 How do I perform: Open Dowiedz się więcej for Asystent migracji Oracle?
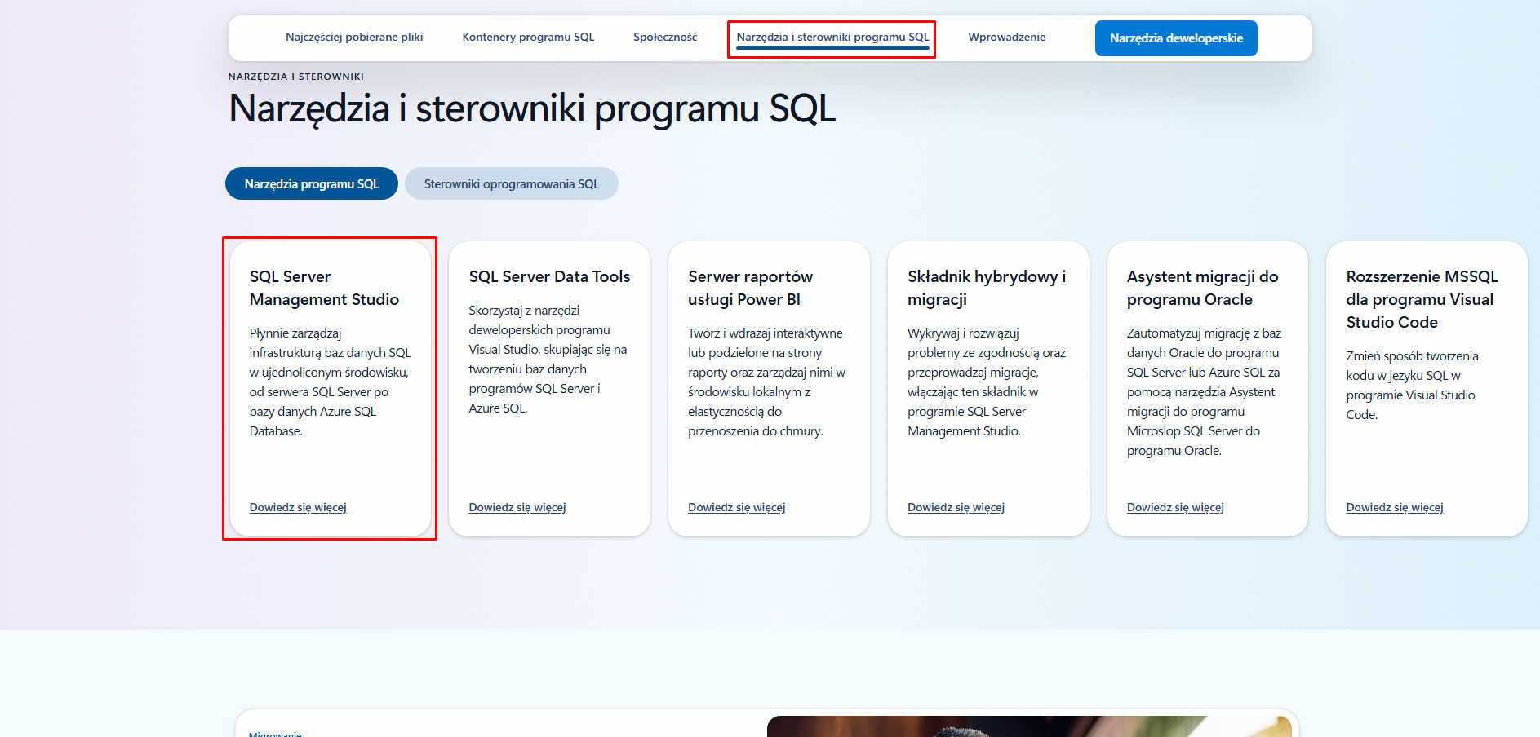[1175, 507]
